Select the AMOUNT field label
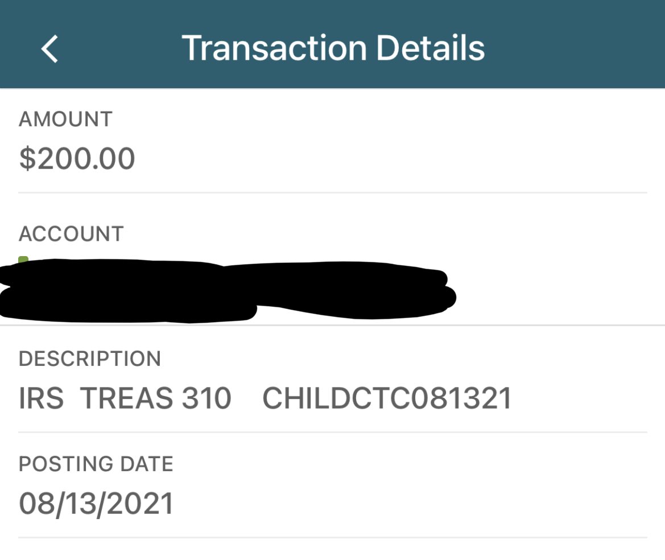The image size is (665, 560). click(x=66, y=120)
